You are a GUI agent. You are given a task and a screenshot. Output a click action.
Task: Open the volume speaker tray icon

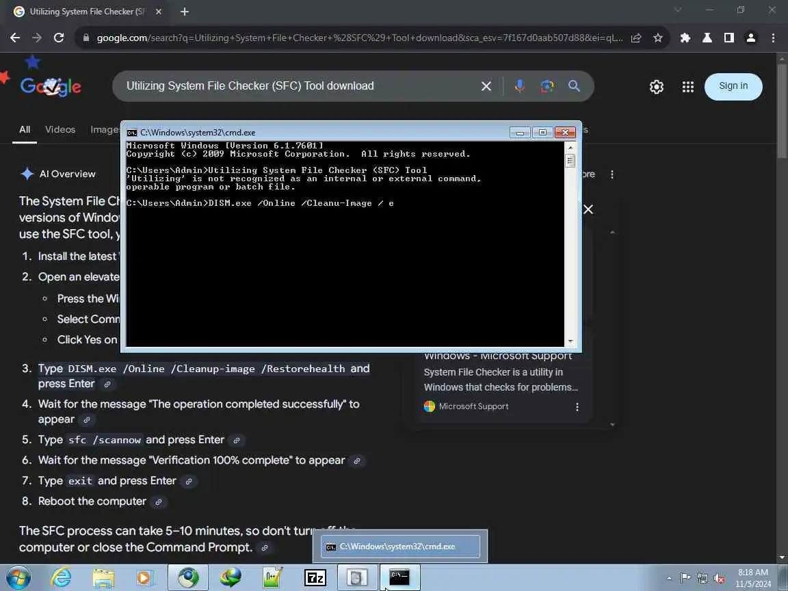[x=719, y=579]
